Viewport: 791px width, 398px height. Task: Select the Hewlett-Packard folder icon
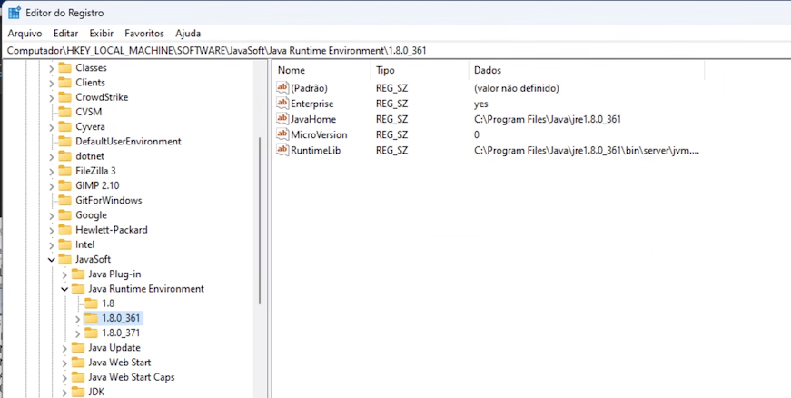coord(64,230)
